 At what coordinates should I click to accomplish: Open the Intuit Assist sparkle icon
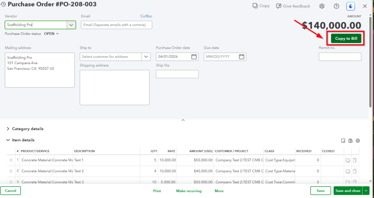351,6
